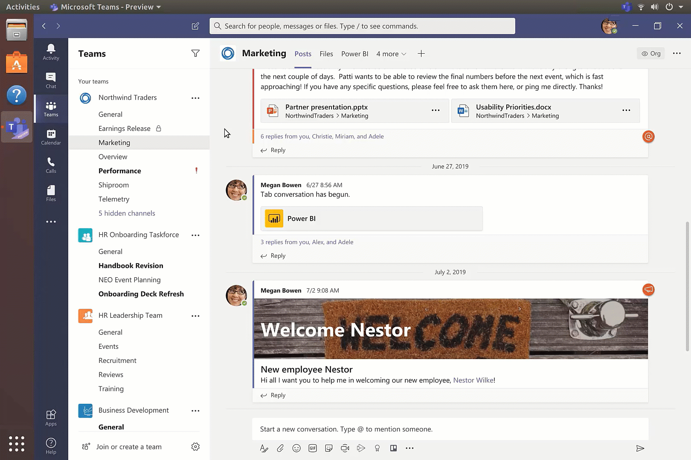Open the teams filter funnel icon

pyautogui.click(x=195, y=53)
